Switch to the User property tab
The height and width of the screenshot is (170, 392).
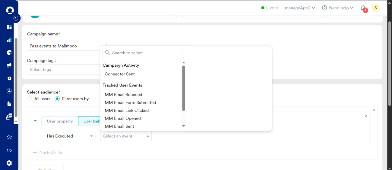point(60,121)
